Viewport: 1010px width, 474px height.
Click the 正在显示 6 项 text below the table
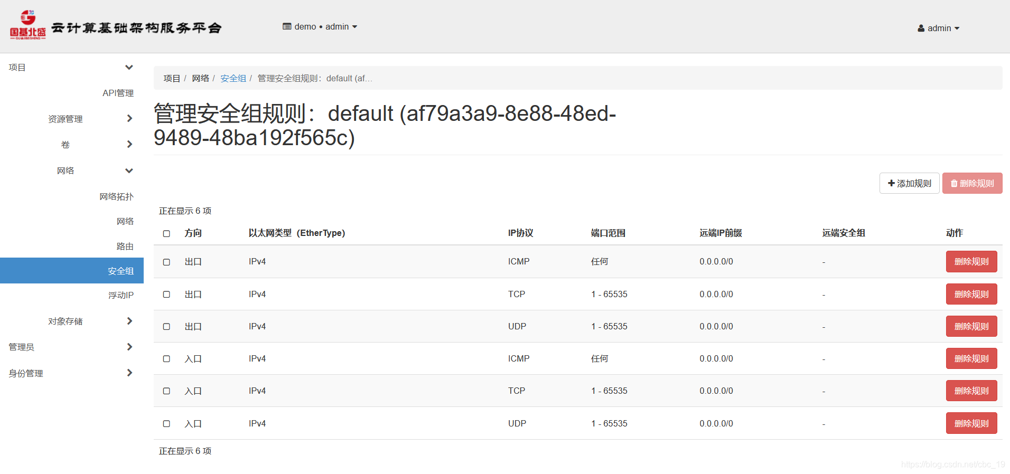coord(185,451)
